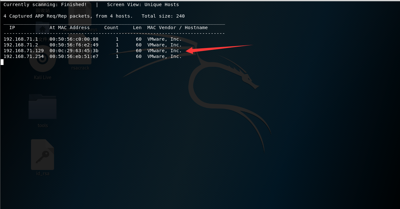
Task: Click the IP column header
Action: coord(12,28)
